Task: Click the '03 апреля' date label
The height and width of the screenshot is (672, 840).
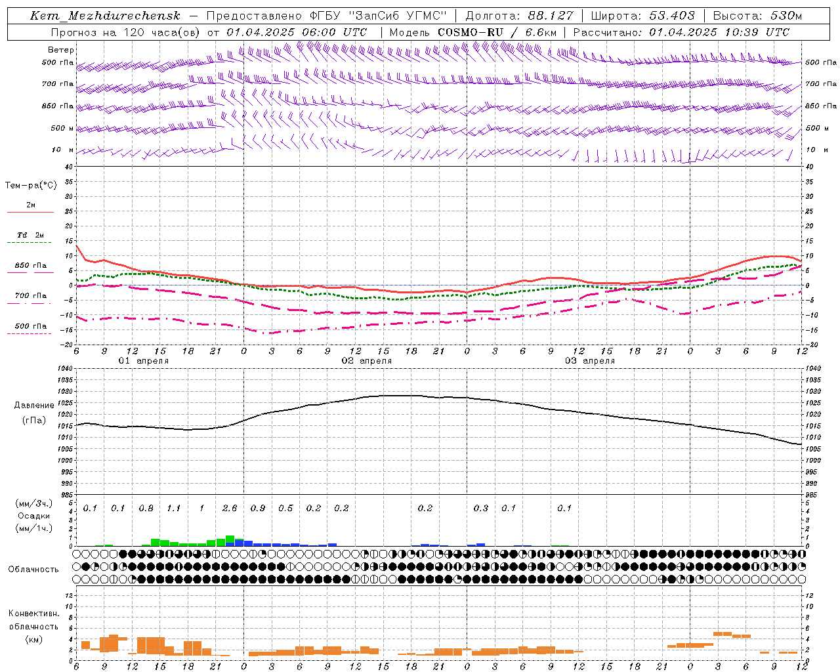Action: point(589,361)
